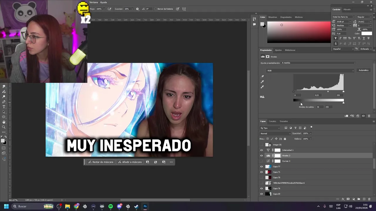Screen dimensions: 376x211
Task: Select the Pen tool
Action: coord(4,102)
